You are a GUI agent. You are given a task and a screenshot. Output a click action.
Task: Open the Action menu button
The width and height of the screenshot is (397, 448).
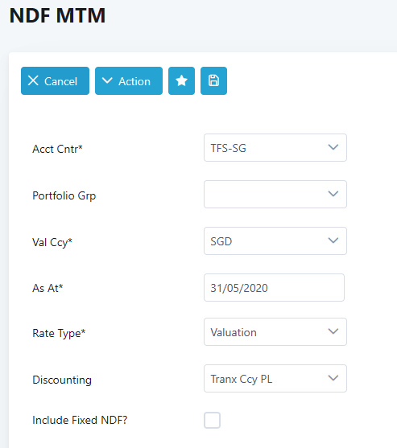tap(129, 81)
